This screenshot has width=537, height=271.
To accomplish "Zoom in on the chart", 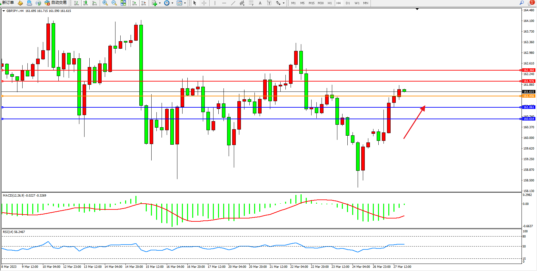I will click(x=105, y=3).
